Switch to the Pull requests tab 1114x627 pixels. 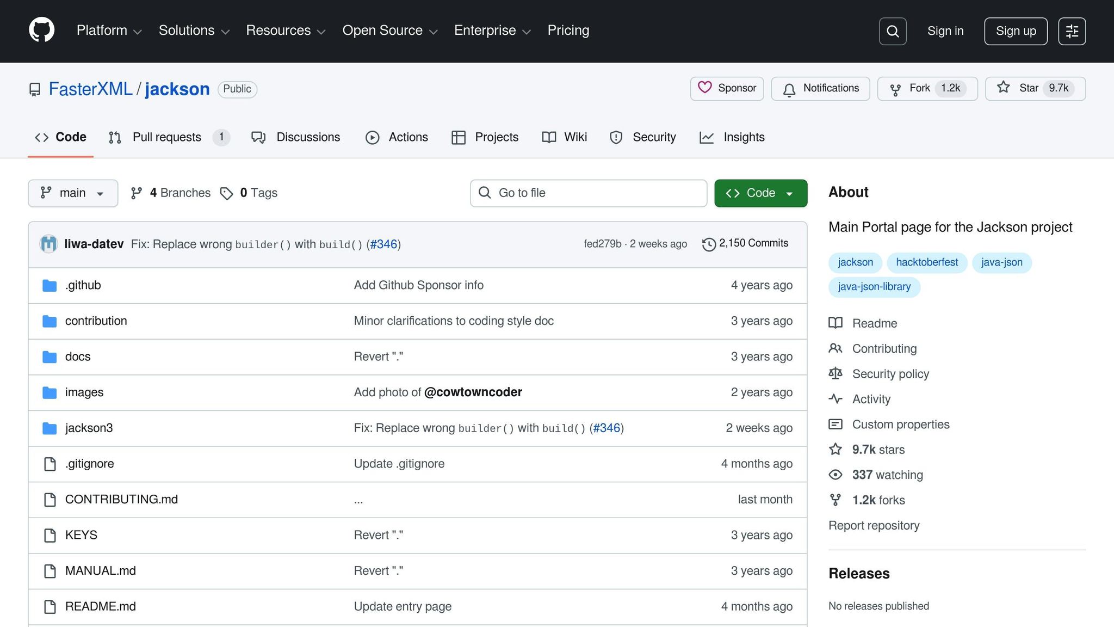click(x=166, y=137)
